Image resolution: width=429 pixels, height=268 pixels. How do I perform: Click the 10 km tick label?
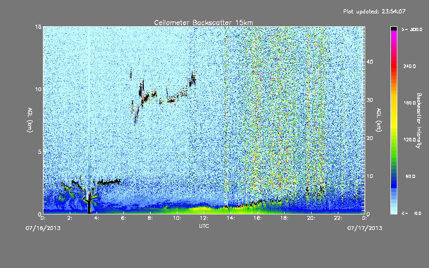pos(38,89)
